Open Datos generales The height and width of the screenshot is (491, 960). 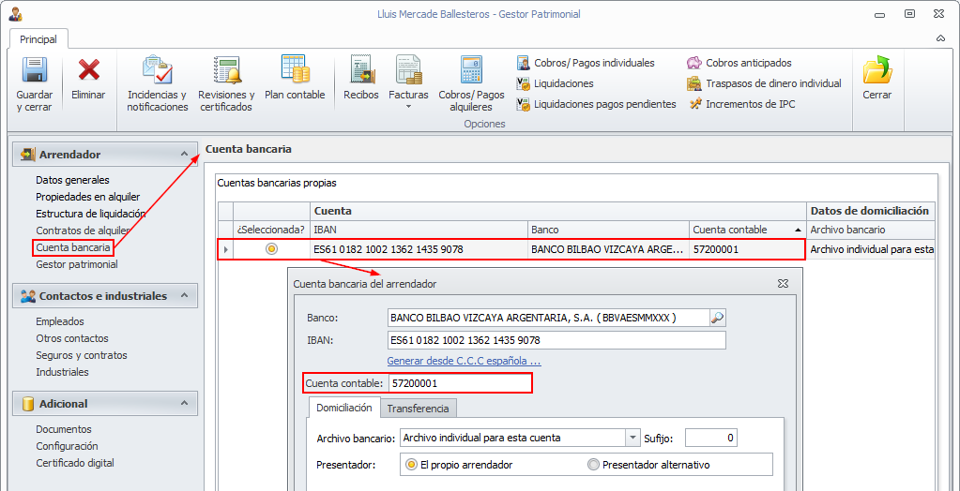72,181
